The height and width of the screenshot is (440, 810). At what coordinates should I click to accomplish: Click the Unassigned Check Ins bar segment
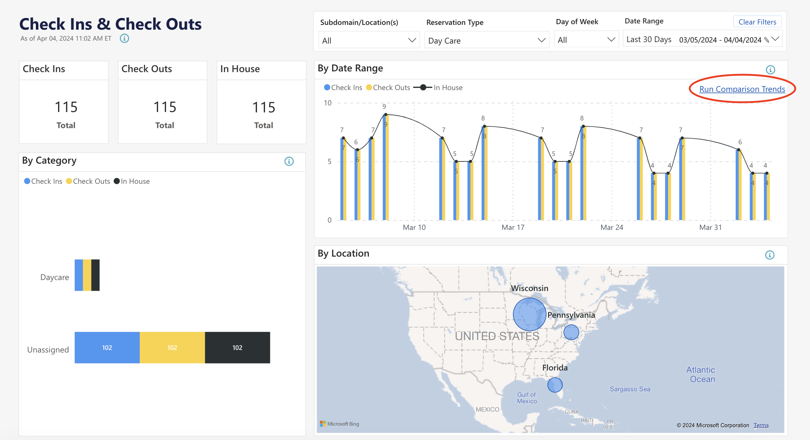click(x=106, y=347)
